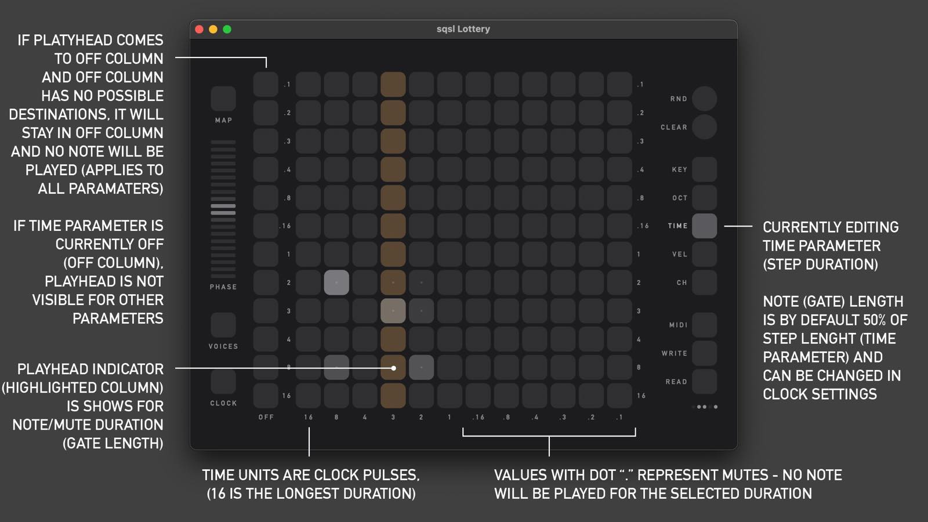Toggle cell at row 16, column .1
This screenshot has width=928, height=522.
619,396
